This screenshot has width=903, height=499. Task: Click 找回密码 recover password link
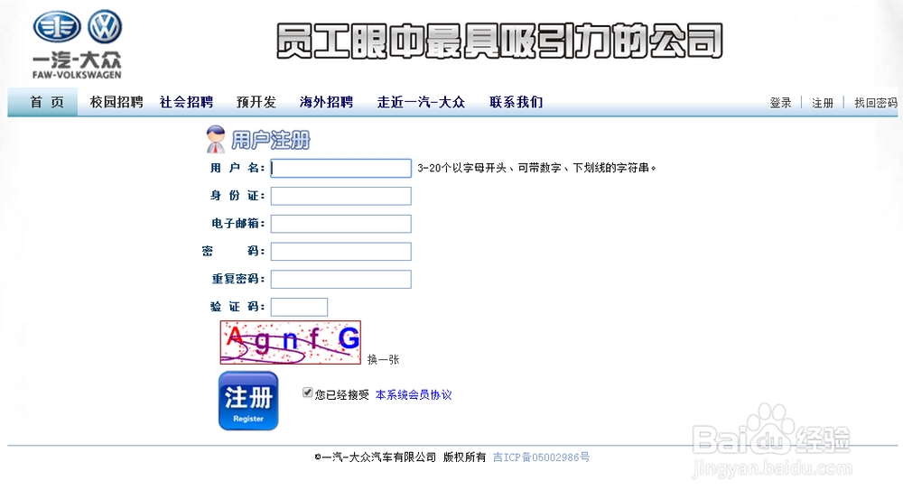click(875, 103)
